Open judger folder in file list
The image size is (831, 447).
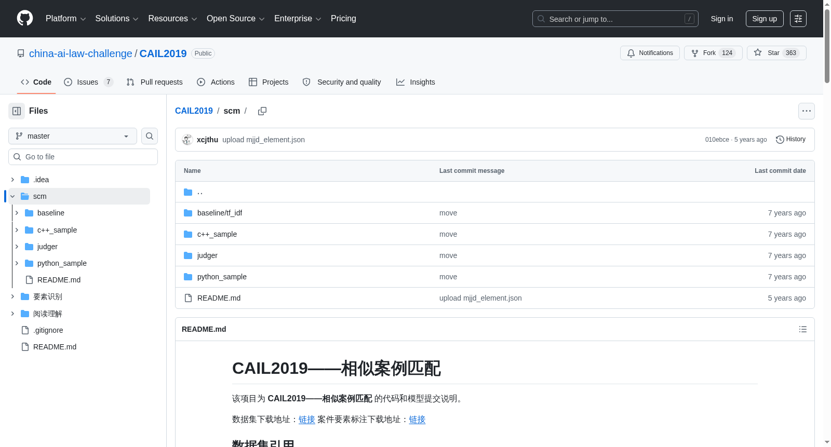click(x=207, y=255)
